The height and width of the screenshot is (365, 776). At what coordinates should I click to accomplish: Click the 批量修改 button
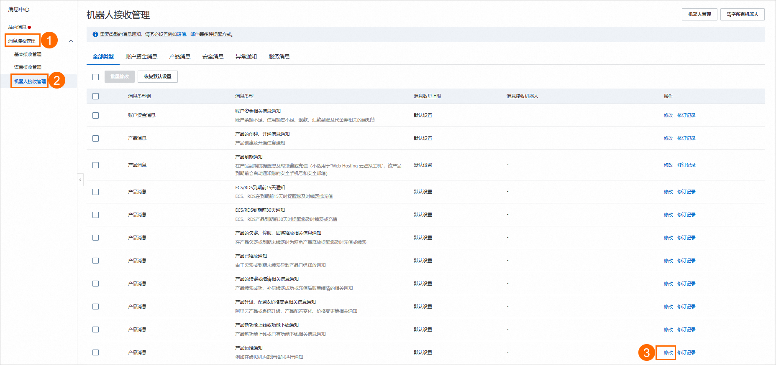click(x=120, y=76)
